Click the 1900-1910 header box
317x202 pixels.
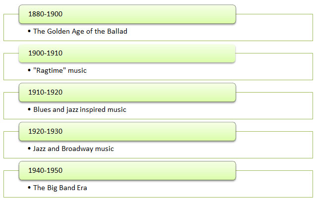tap(127, 53)
